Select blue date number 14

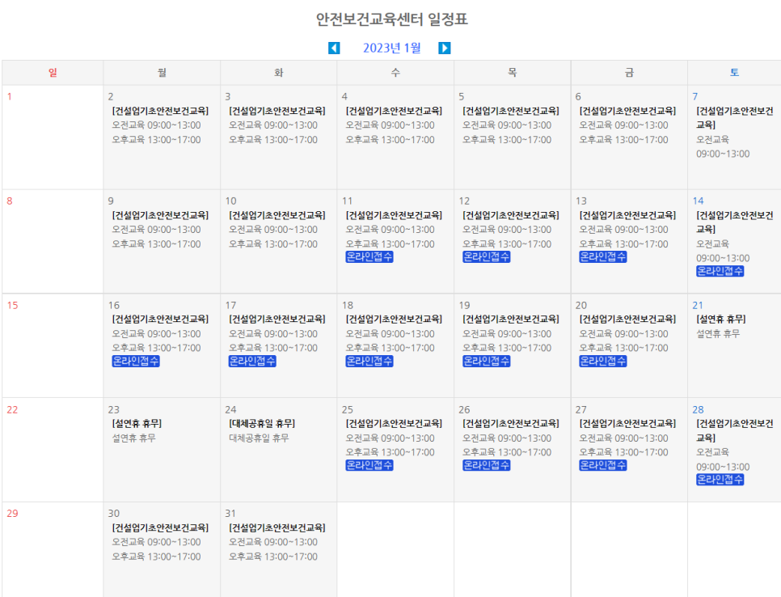[x=698, y=201]
